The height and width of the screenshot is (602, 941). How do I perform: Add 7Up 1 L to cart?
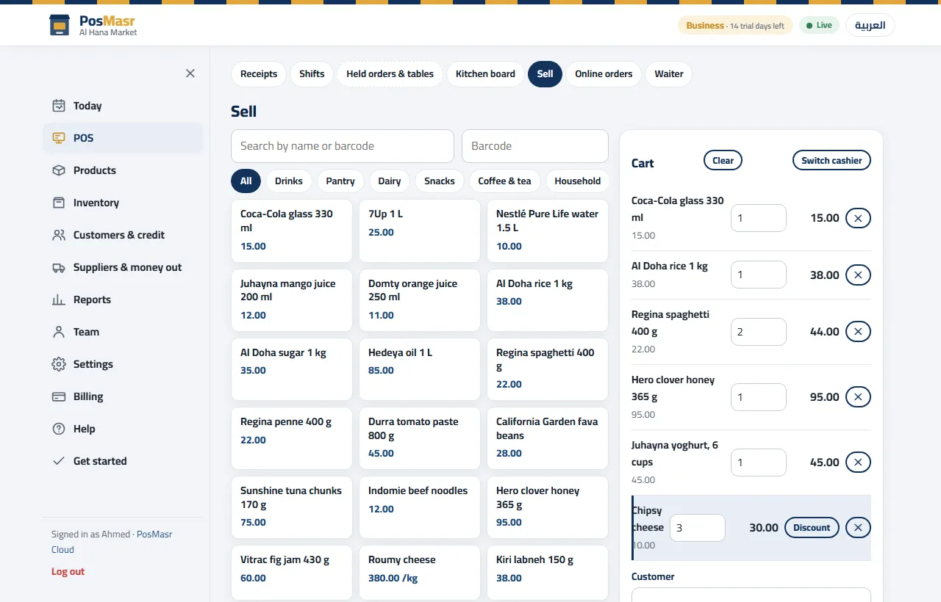tap(420, 231)
